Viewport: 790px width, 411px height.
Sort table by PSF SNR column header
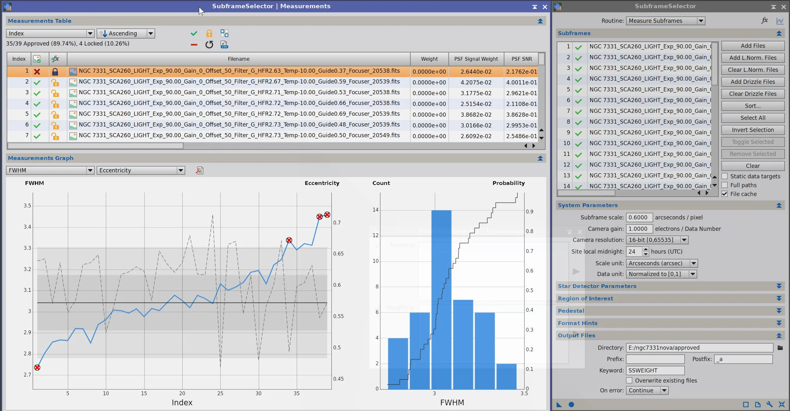[x=521, y=59]
